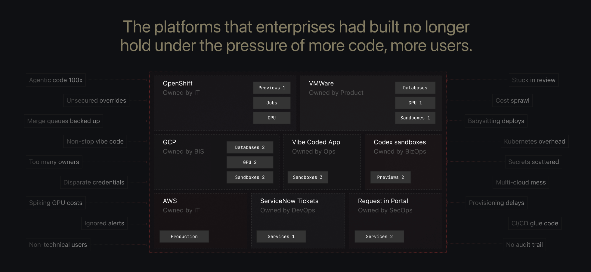The width and height of the screenshot is (591, 272).
Task: Select the No audit trail tag
Action: (524, 245)
